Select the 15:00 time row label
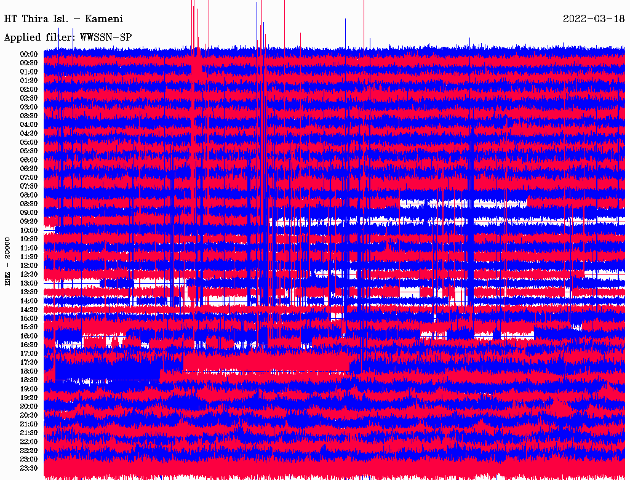Viewport: 630px width, 480px height. pyautogui.click(x=29, y=318)
